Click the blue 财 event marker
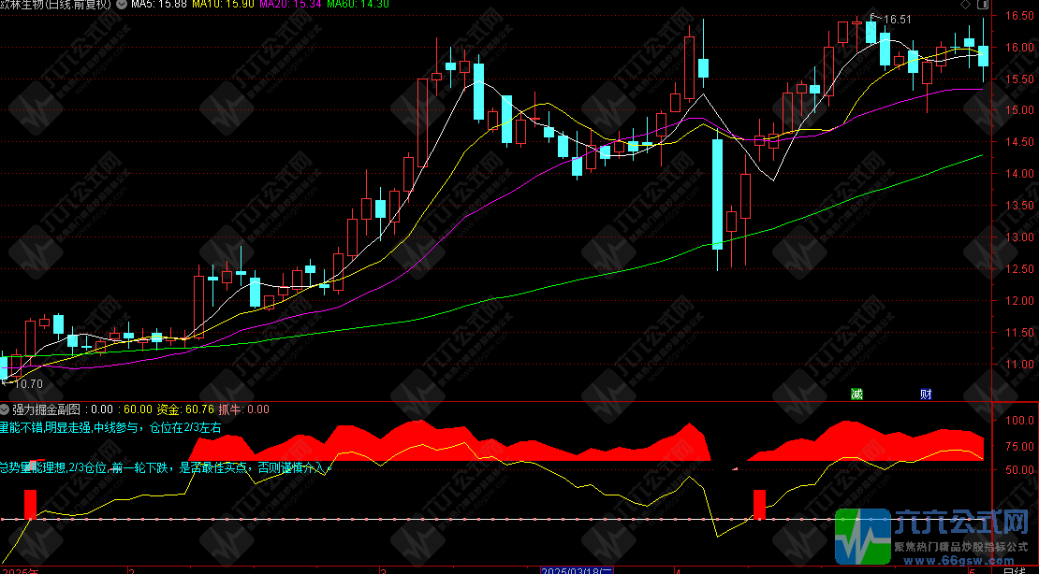This screenshot has width=1039, height=574. pos(926,394)
